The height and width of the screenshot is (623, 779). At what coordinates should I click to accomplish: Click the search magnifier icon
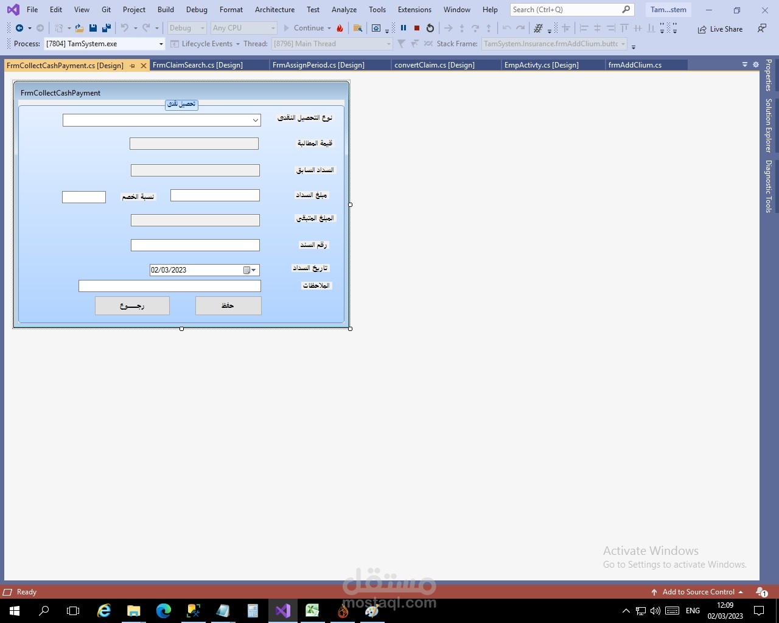click(626, 10)
